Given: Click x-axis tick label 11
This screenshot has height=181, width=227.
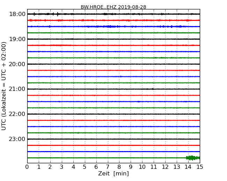Looking at the screenshot, I should tap(154, 167).
